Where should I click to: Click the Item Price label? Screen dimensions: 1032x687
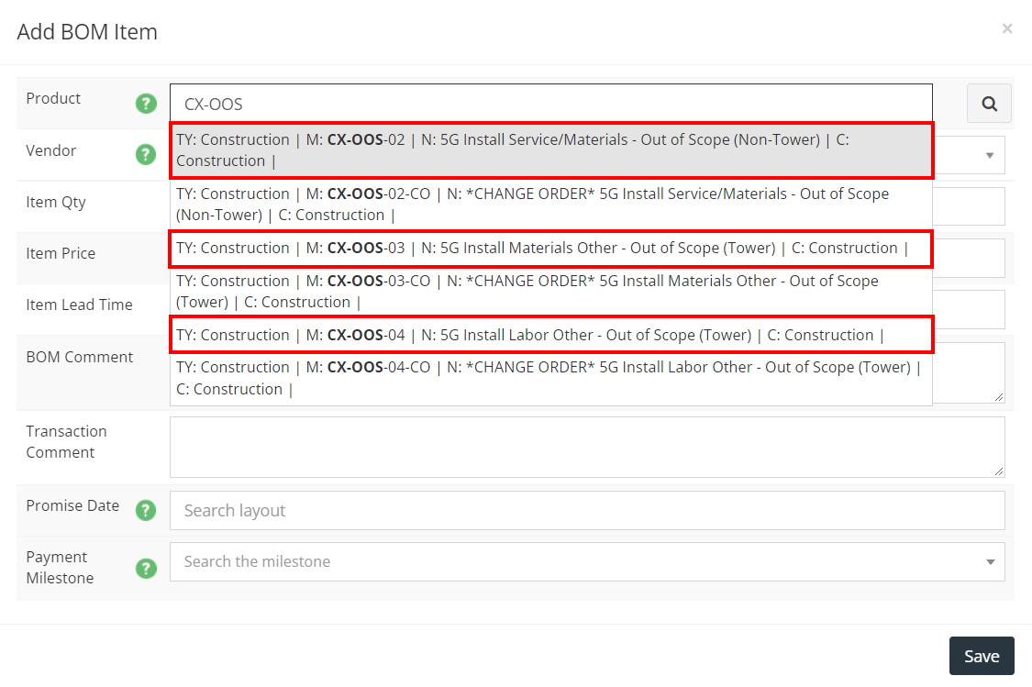(61, 253)
